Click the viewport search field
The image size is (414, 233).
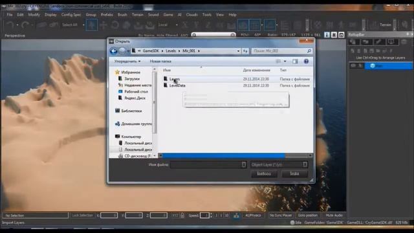coord(213,35)
